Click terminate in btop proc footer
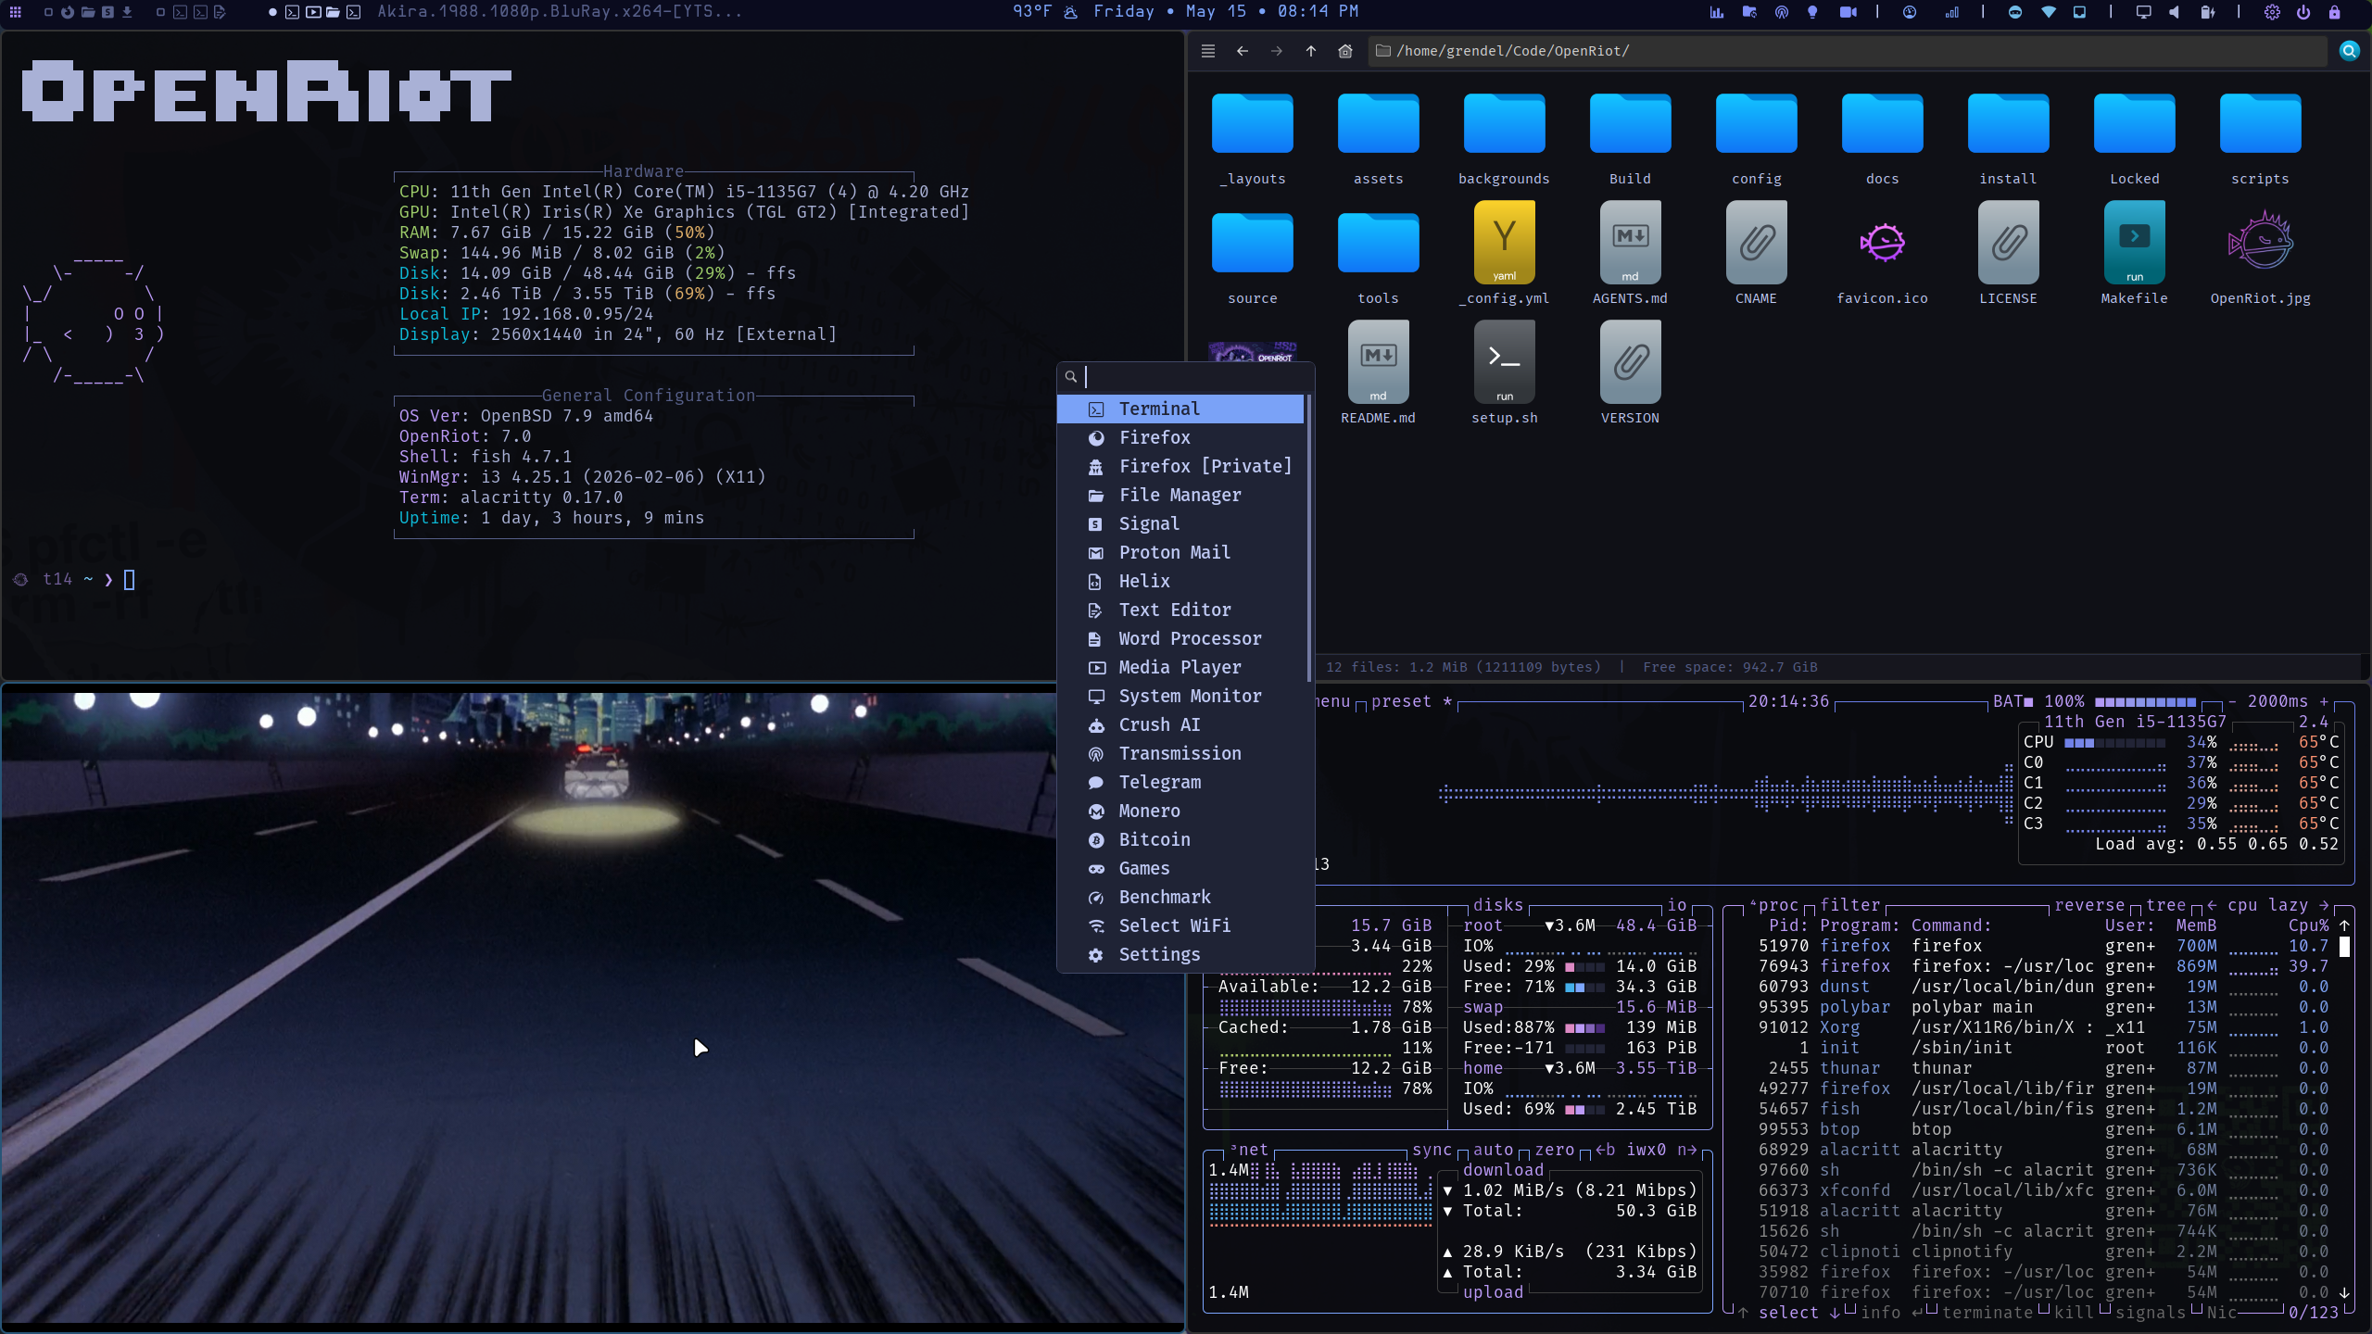The width and height of the screenshot is (2372, 1334). [1987, 1313]
